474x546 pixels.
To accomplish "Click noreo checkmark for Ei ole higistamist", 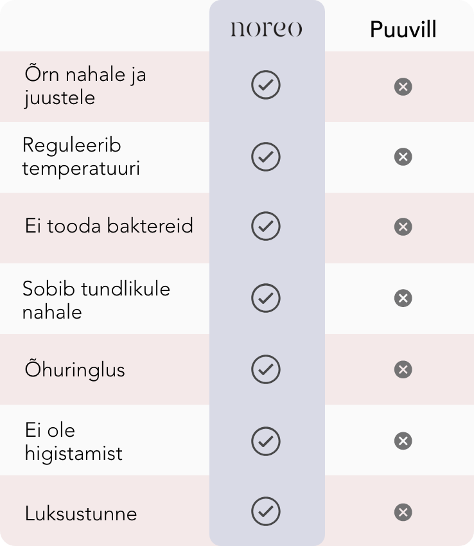I will coord(266,441).
